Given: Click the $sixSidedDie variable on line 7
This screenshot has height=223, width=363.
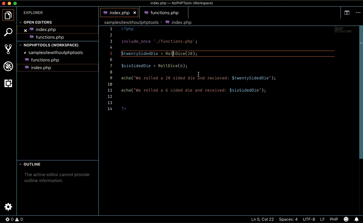Looking at the screenshot, I should click(136, 66).
